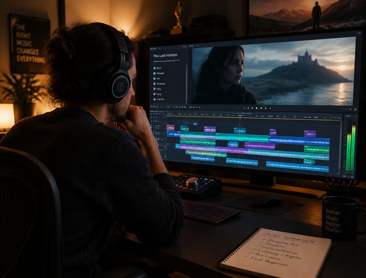This screenshot has height=278, width=366.
Task: Click the play button under the viewer
Action: (x=257, y=108)
